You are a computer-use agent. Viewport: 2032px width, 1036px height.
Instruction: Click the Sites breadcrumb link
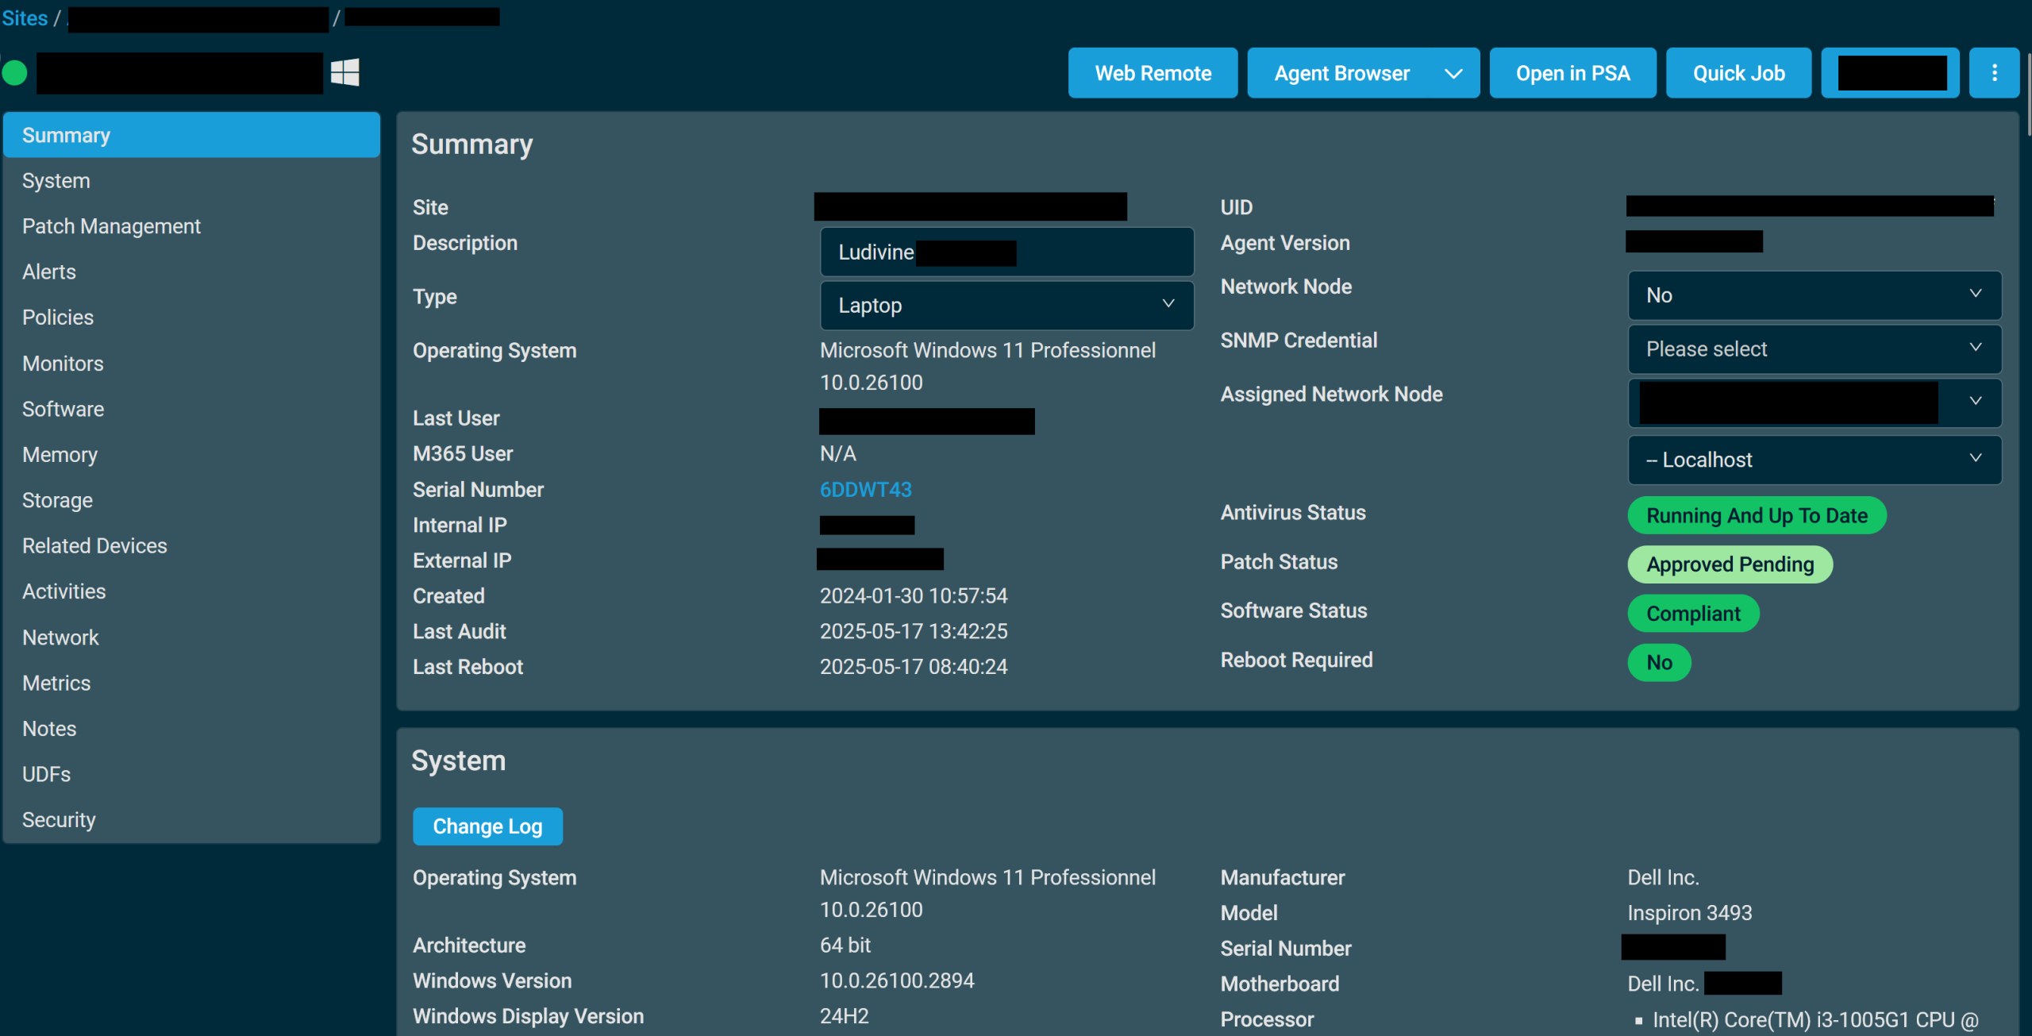25,17
